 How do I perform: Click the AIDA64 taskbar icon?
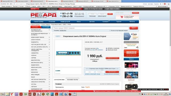pyautogui.click(x=30, y=94)
